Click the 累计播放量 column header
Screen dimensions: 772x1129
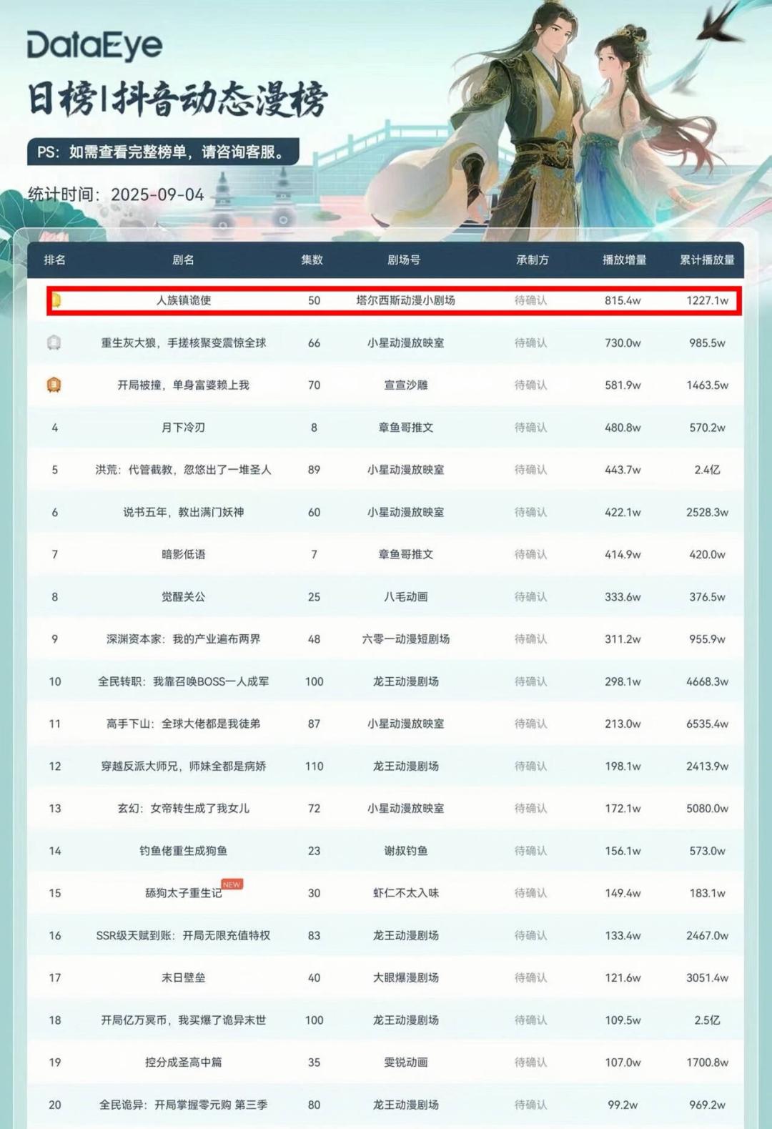[706, 260]
